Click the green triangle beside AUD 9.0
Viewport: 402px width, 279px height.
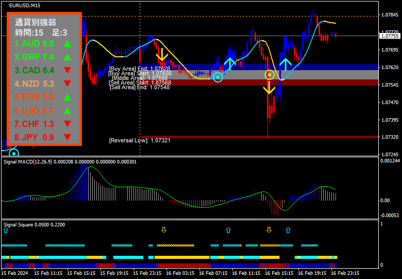tap(67, 44)
